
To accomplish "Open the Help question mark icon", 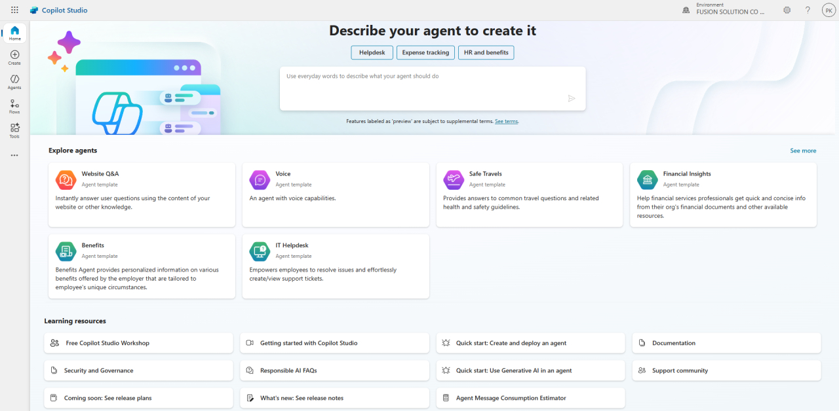I will coord(808,10).
